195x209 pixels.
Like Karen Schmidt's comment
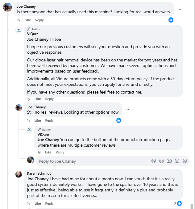(38, 203)
